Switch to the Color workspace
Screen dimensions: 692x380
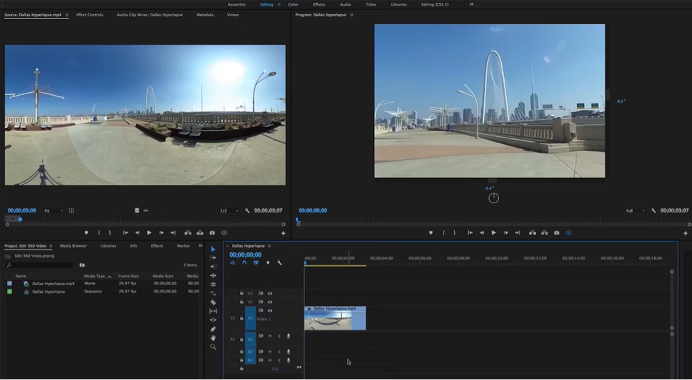(x=293, y=4)
